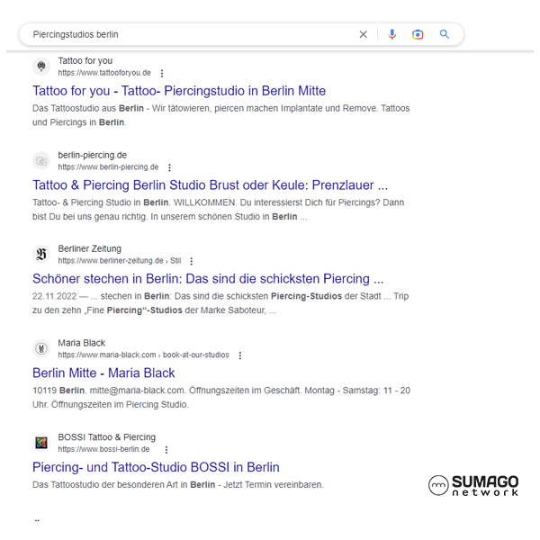Viewport: 540px width, 540px height.
Task: Click the berliner-zeitung.de › Stil breadcrumb
Action: pos(120,261)
